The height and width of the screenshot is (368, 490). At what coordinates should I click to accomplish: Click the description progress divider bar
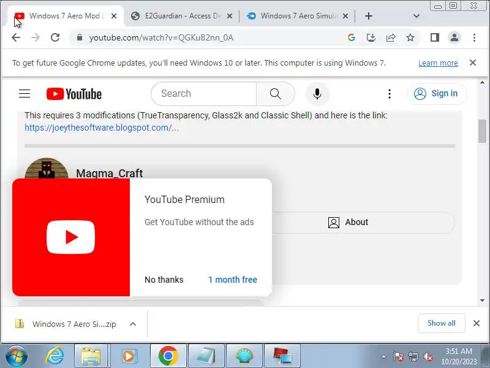[239, 146]
